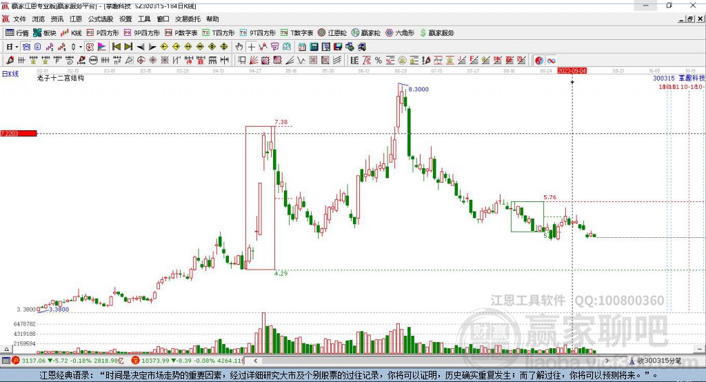The width and height of the screenshot is (706, 382).
Task: Open the 资讯 menu
Action: [x=57, y=19]
